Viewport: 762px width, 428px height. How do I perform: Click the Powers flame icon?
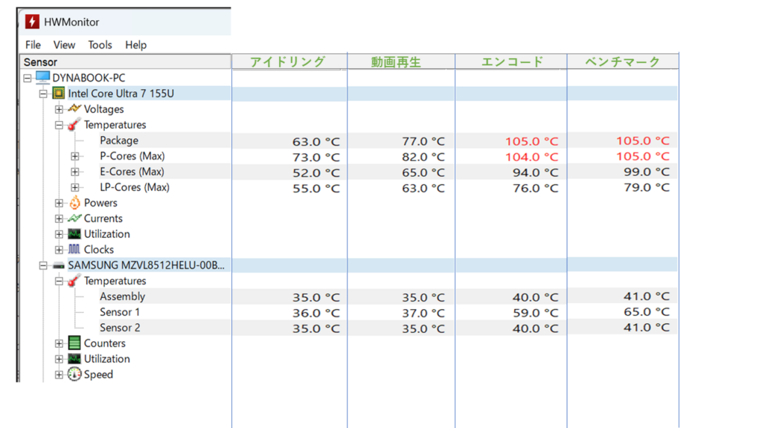click(x=74, y=203)
